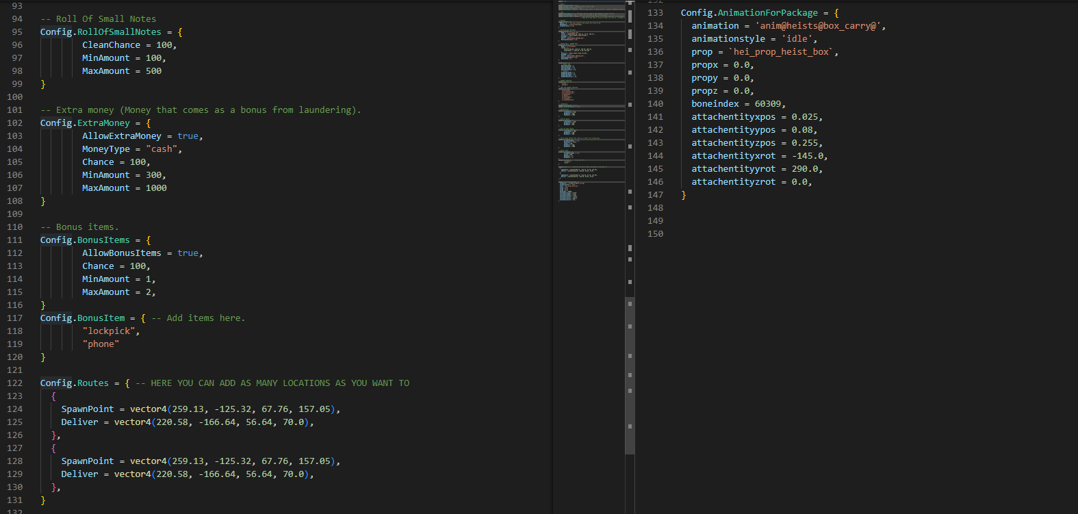Click the "phone" bonus item string

[101, 344]
